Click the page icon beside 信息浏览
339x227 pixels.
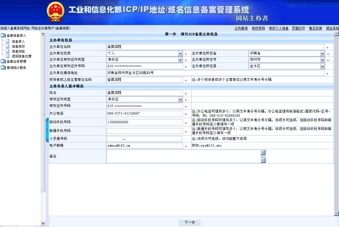pyautogui.click(x=7, y=51)
